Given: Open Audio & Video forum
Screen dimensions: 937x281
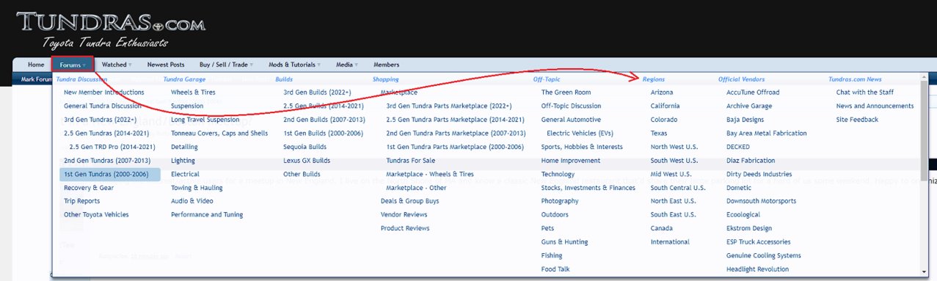Looking at the screenshot, I should [x=192, y=201].
